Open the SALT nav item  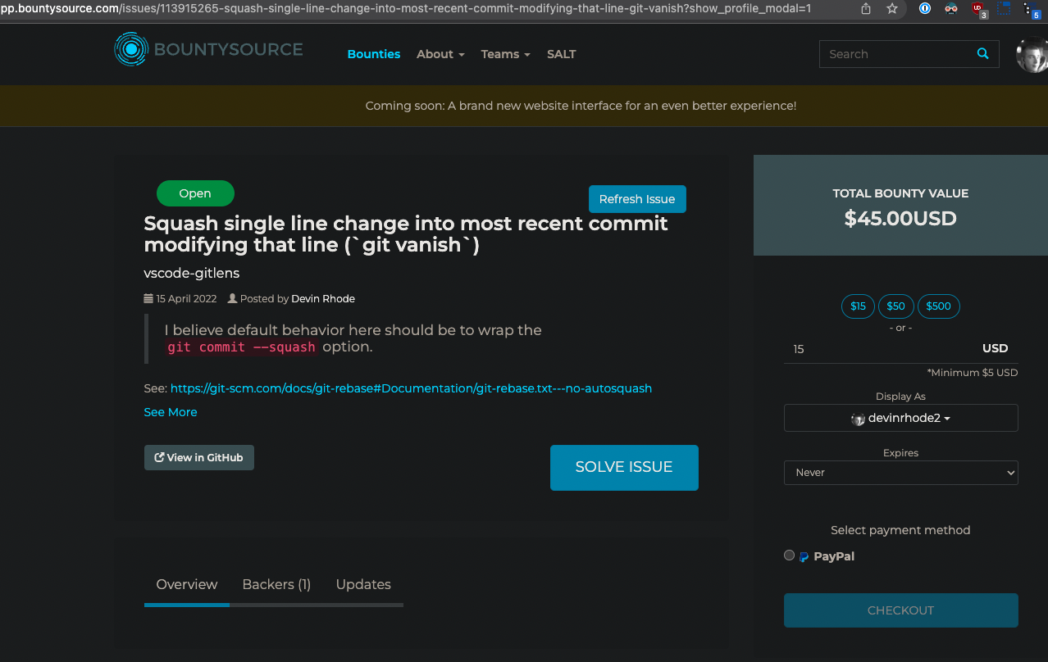pos(562,54)
